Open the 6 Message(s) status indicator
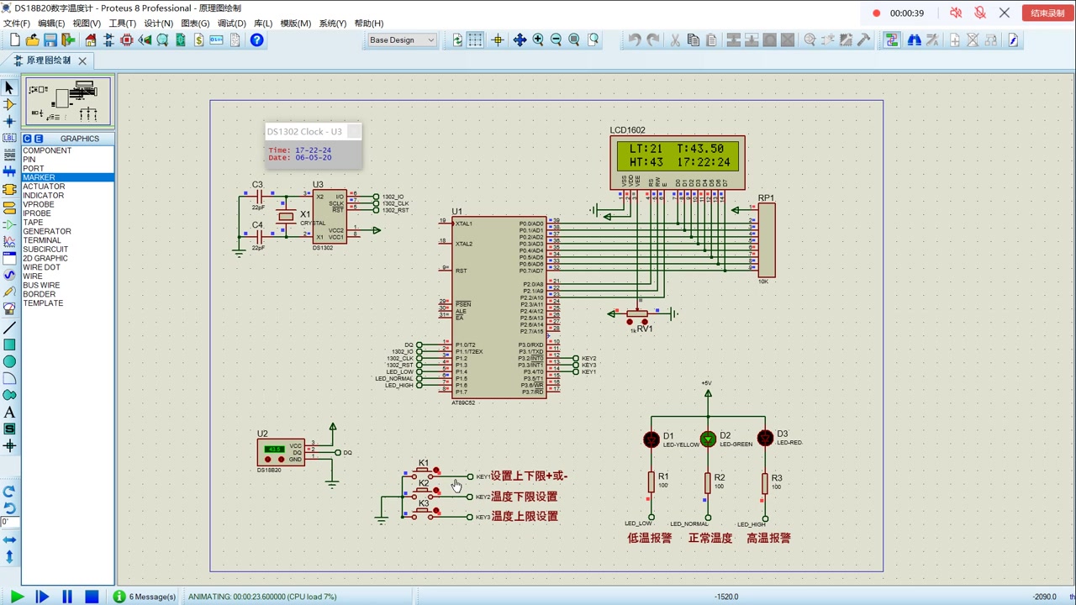This screenshot has width=1076, height=605. (x=145, y=597)
